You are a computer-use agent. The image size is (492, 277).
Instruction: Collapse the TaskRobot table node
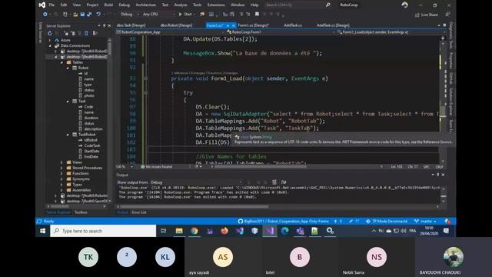coord(68,135)
